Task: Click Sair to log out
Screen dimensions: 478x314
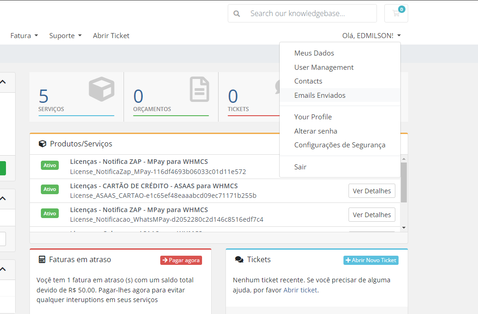Action: [x=300, y=167]
